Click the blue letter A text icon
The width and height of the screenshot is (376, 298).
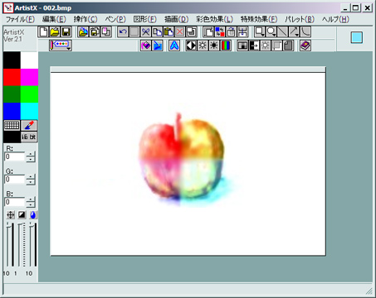174,46
